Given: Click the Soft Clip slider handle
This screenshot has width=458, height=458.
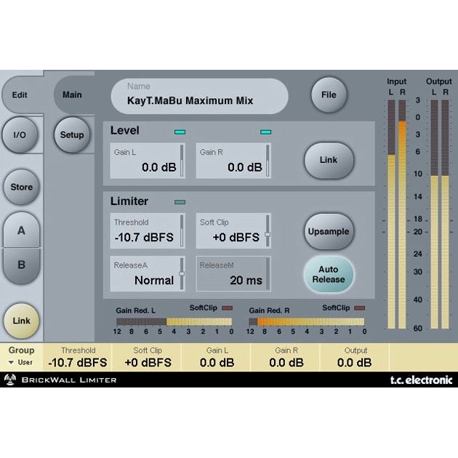Looking at the screenshot, I should coord(268,234).
